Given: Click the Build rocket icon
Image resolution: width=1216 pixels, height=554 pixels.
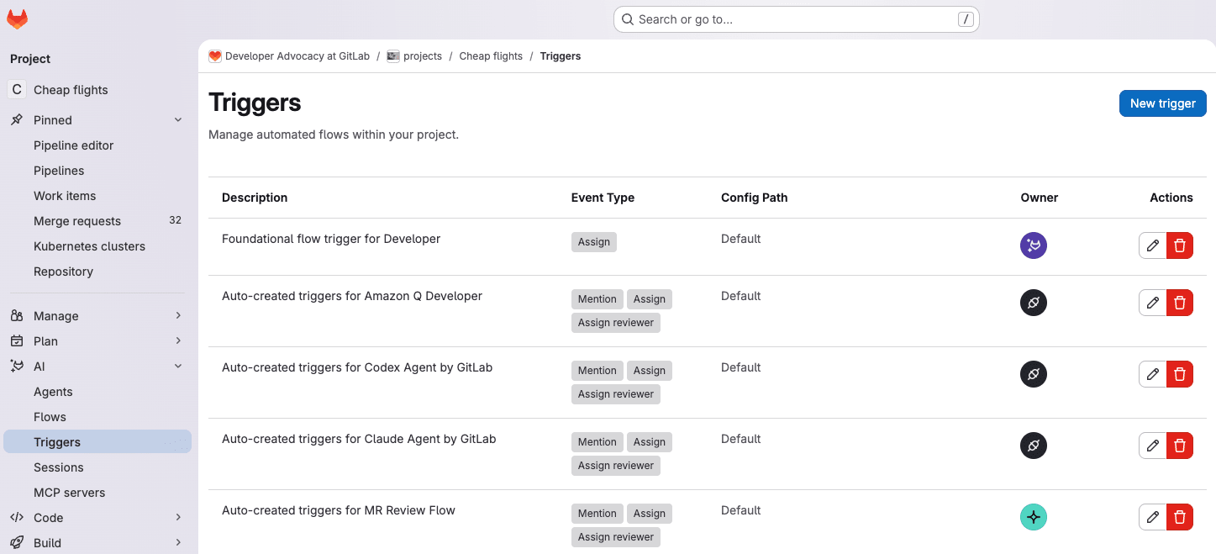Looking at the screenshot, I should (17, 543).
